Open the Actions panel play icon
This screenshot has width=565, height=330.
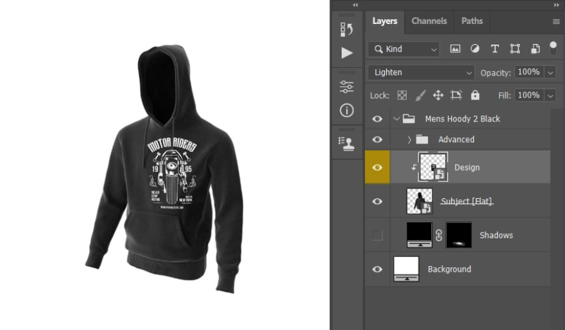coord(347,53)
